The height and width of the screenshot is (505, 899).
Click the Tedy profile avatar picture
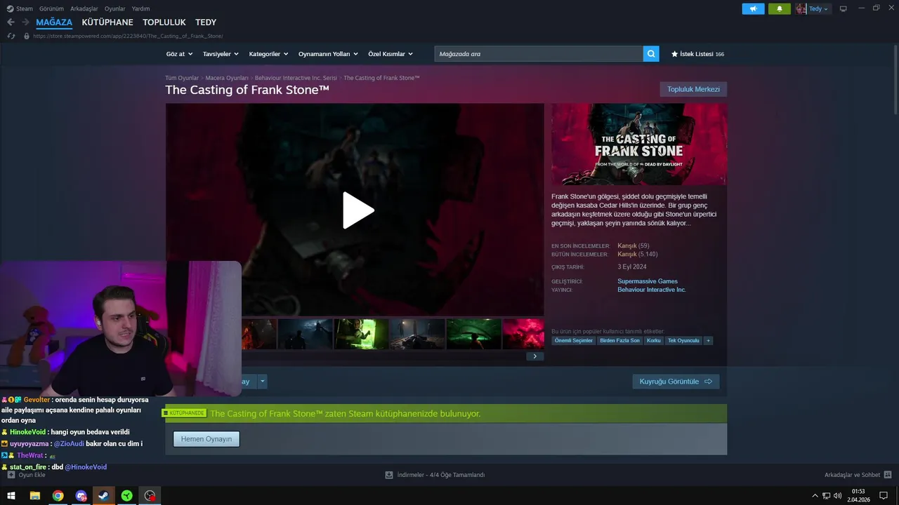click(801, 9)
